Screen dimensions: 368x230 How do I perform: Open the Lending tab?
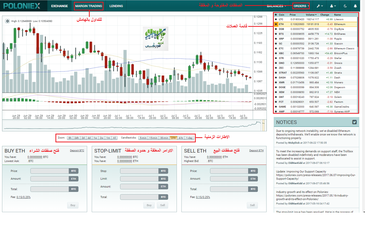click(116, 6)
